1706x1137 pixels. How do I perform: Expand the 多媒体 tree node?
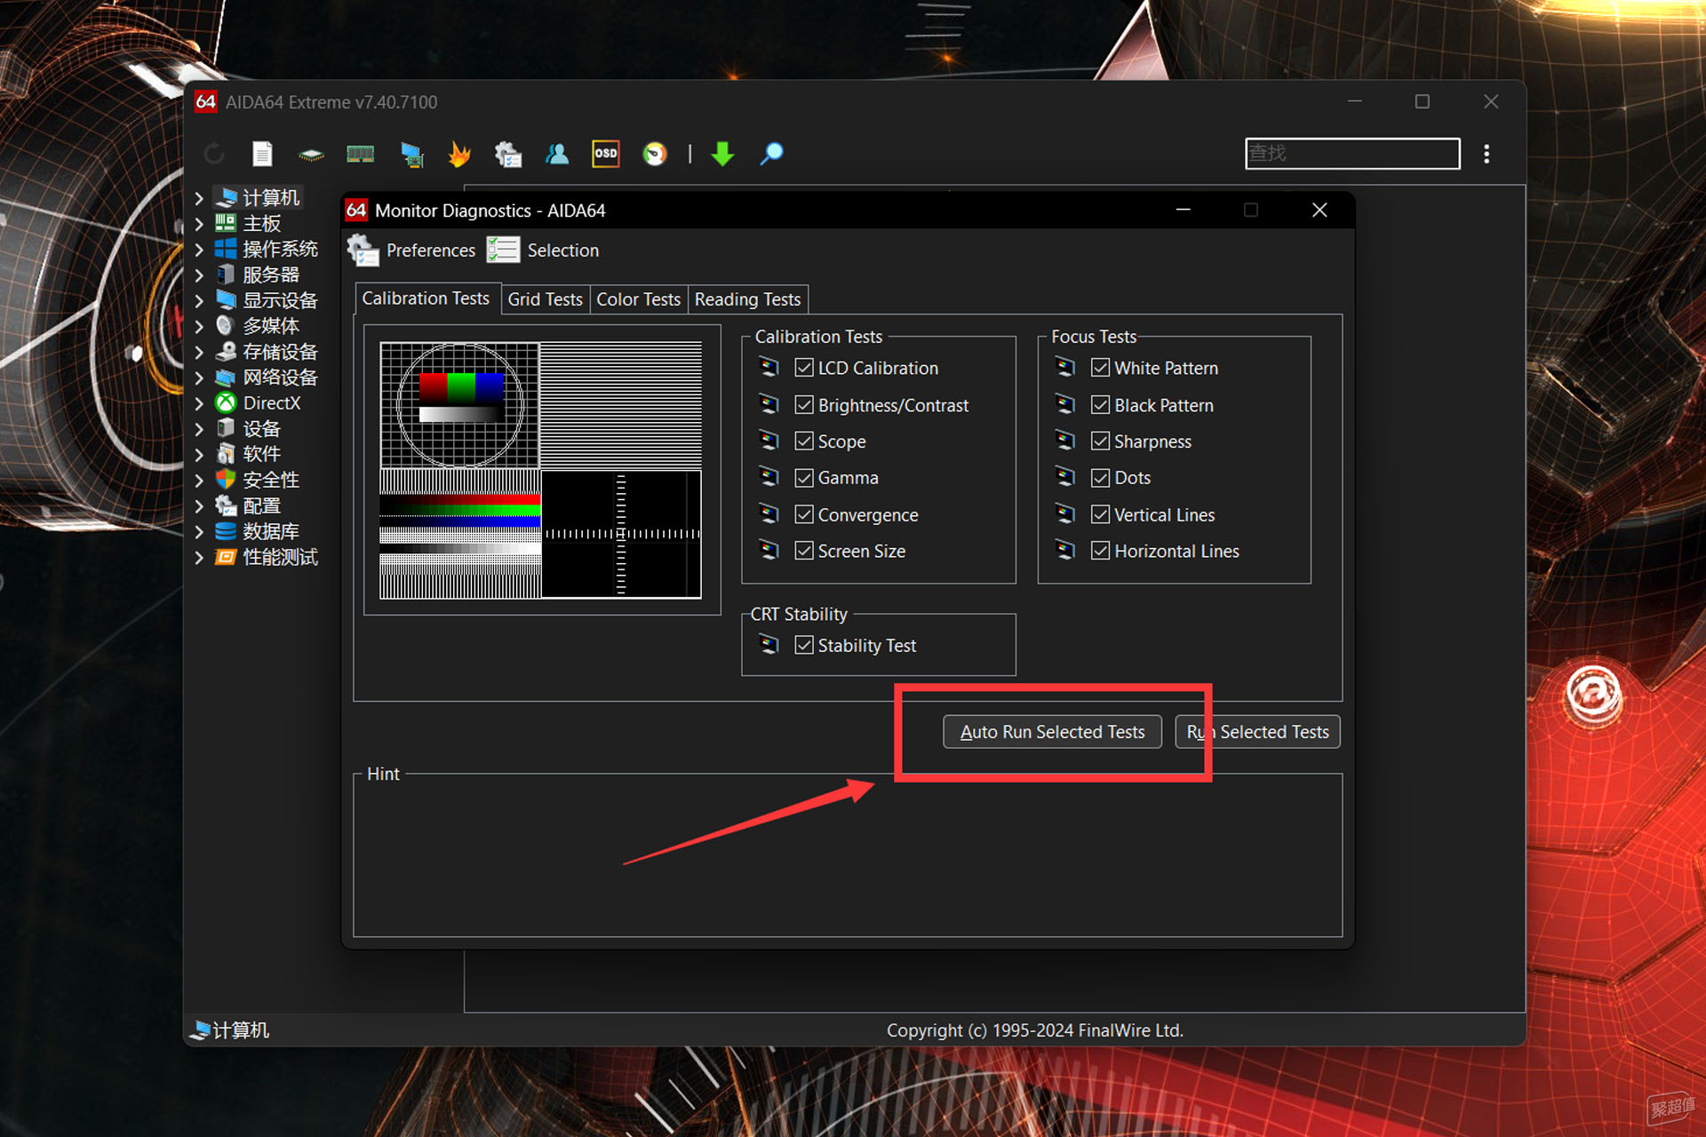[x=200, y=326]
